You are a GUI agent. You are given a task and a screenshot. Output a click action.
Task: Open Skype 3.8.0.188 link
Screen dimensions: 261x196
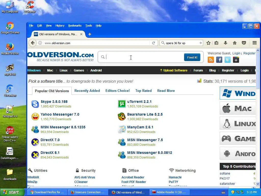pyautogui.click(x=54, y=102)
